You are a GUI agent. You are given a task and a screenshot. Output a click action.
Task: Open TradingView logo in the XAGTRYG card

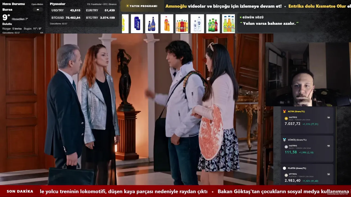pos(329,146)
